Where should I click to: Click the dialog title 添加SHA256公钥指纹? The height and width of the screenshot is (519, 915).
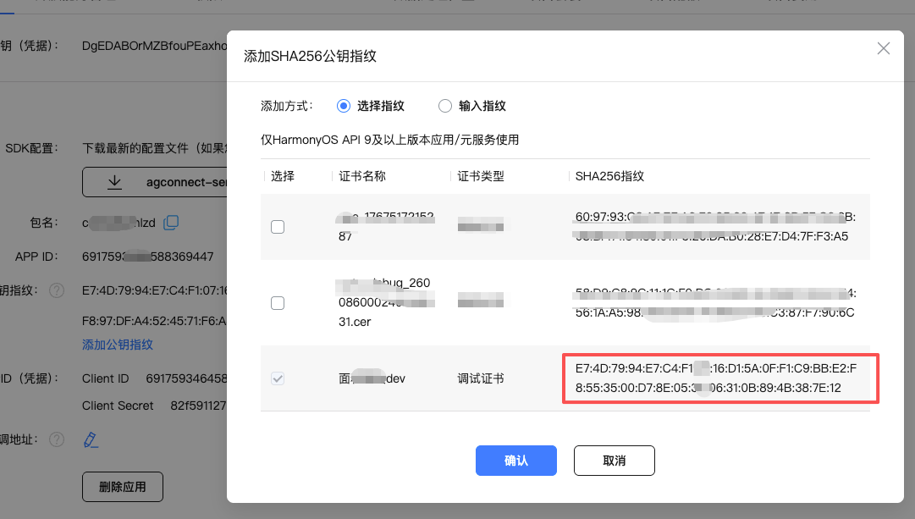coord(310,56)
